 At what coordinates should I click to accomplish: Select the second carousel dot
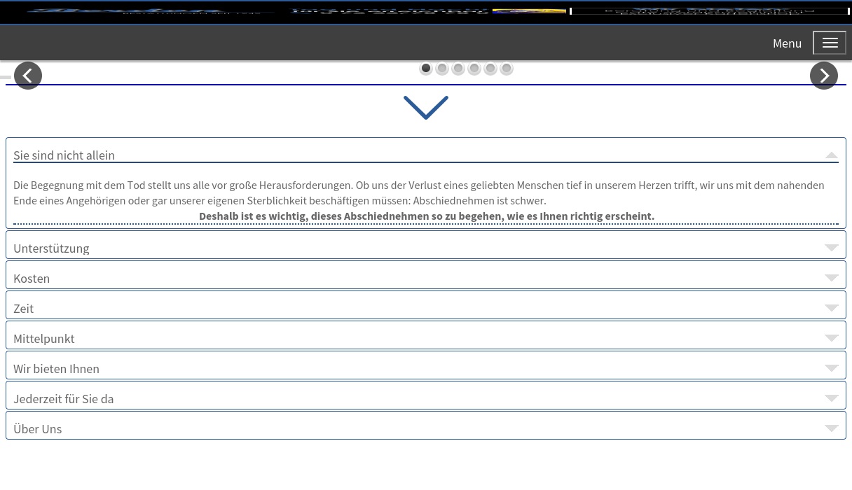[x=442, y=69]
